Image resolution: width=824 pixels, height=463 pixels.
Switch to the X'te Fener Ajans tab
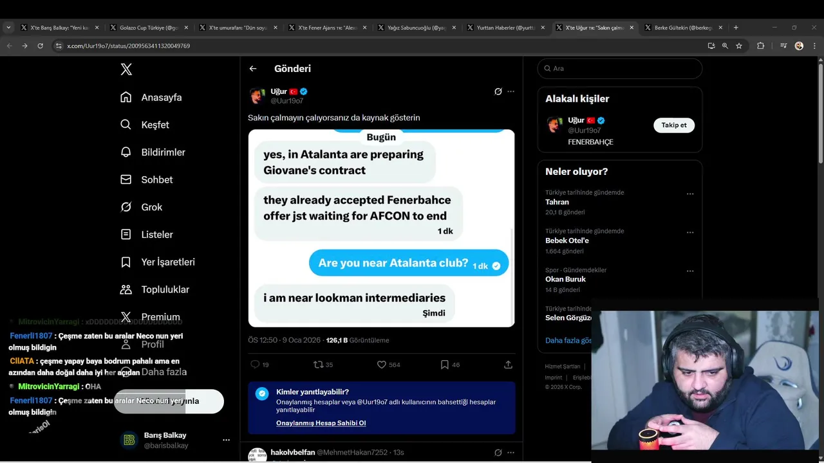[x=328, y=28]
